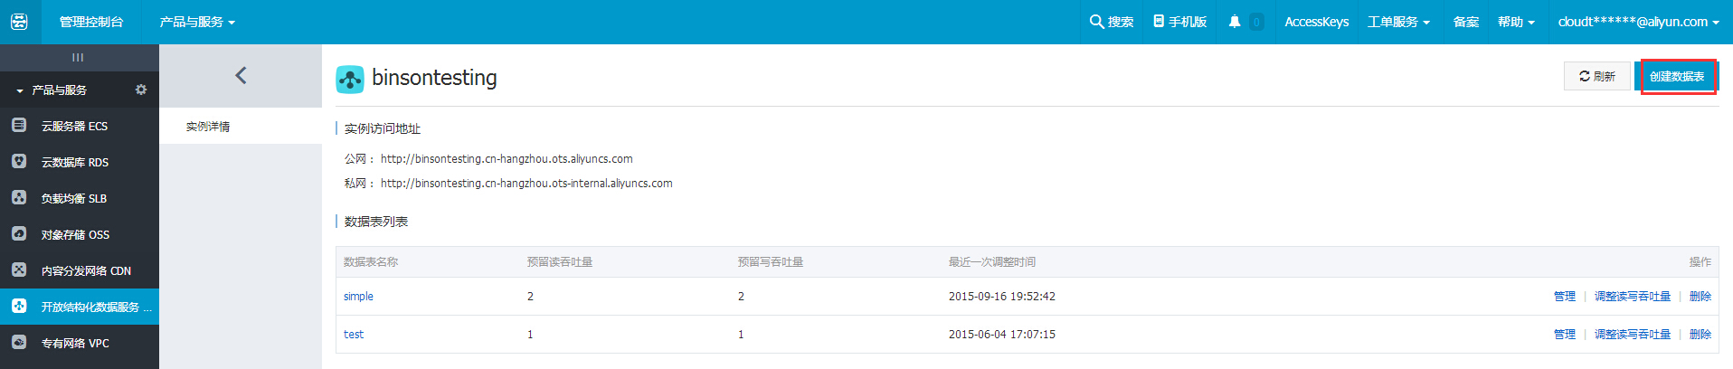Collapse sidebar using three-bar handle
The width and height of the screenshot is (1733, 369).
pyautogui.click(x=78, y=57)
